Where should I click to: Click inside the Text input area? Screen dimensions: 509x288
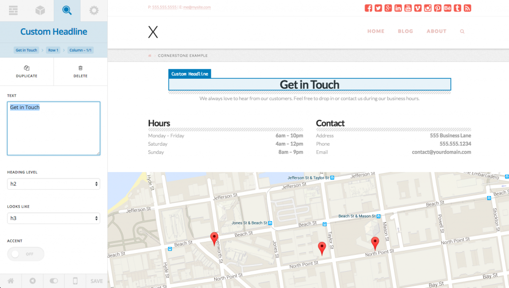[53, 128]
